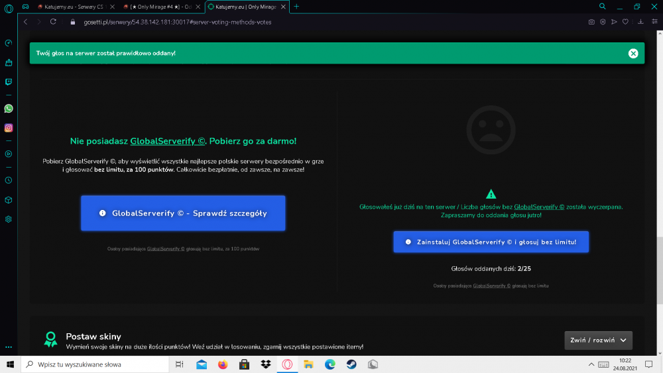Open Mail app on the taskbar
Image resolution: width=663 pixels, height=373 pixels.
[202, 364]
